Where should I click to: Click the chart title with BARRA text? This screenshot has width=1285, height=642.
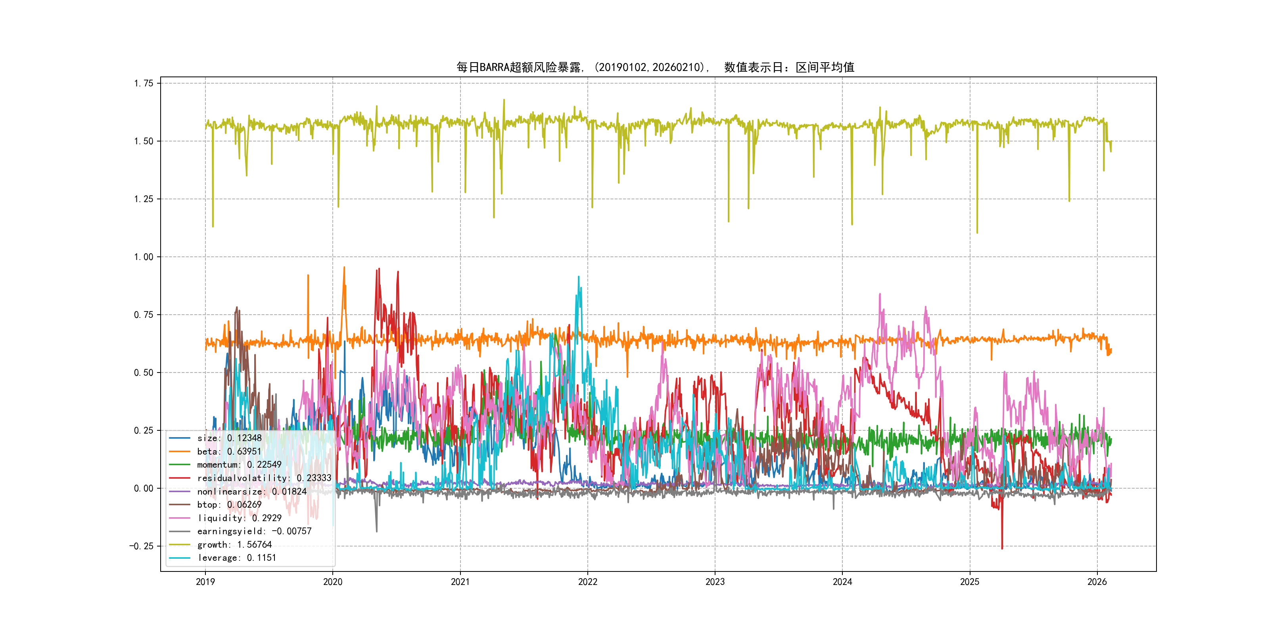point(655,67)
